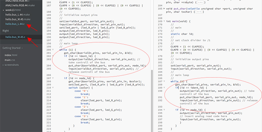
Task: Open week13.html in working files
Action: click(13, 10)
